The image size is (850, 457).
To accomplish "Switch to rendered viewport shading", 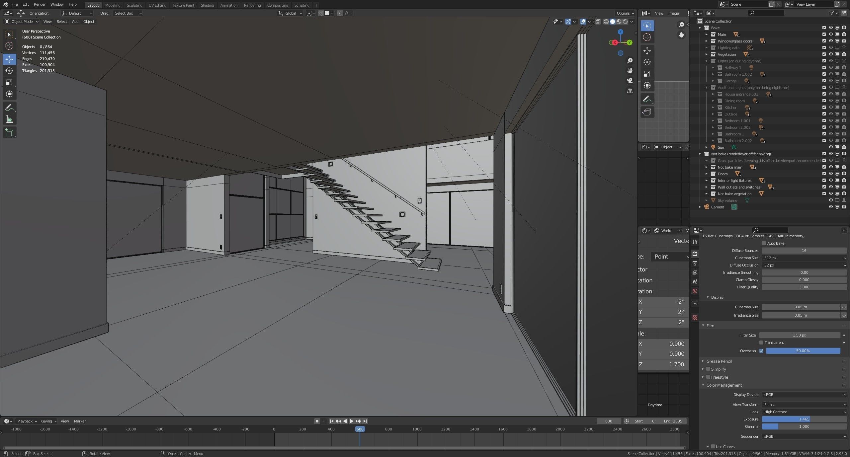I will click(x=625, y=22).
